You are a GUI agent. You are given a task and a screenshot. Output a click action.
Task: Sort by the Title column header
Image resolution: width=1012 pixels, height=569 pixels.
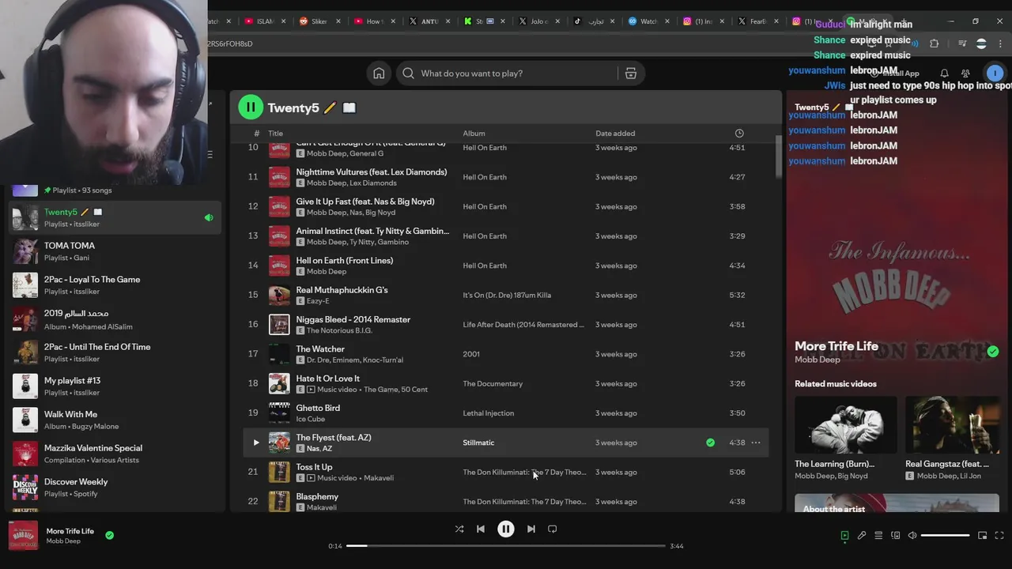(x=275, y=134)
